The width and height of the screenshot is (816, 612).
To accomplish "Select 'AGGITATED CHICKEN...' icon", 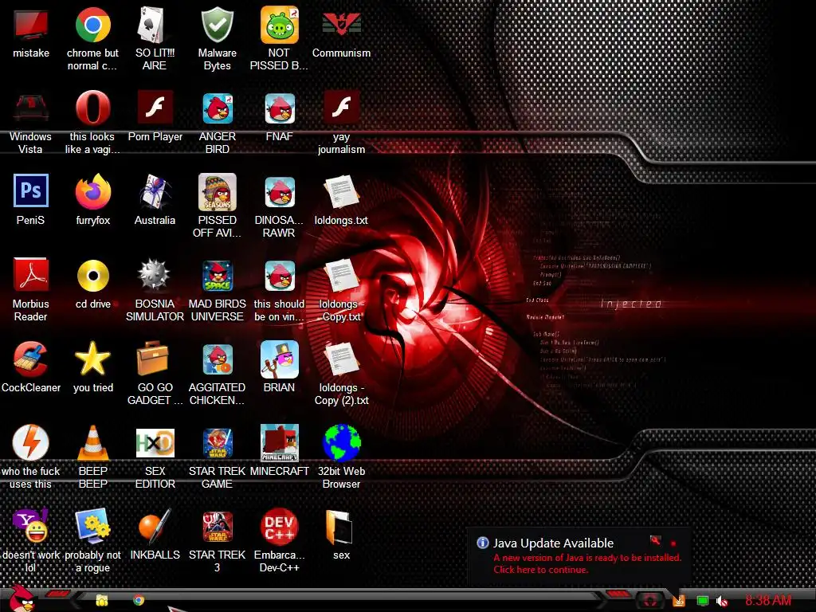I will (217, 359).
